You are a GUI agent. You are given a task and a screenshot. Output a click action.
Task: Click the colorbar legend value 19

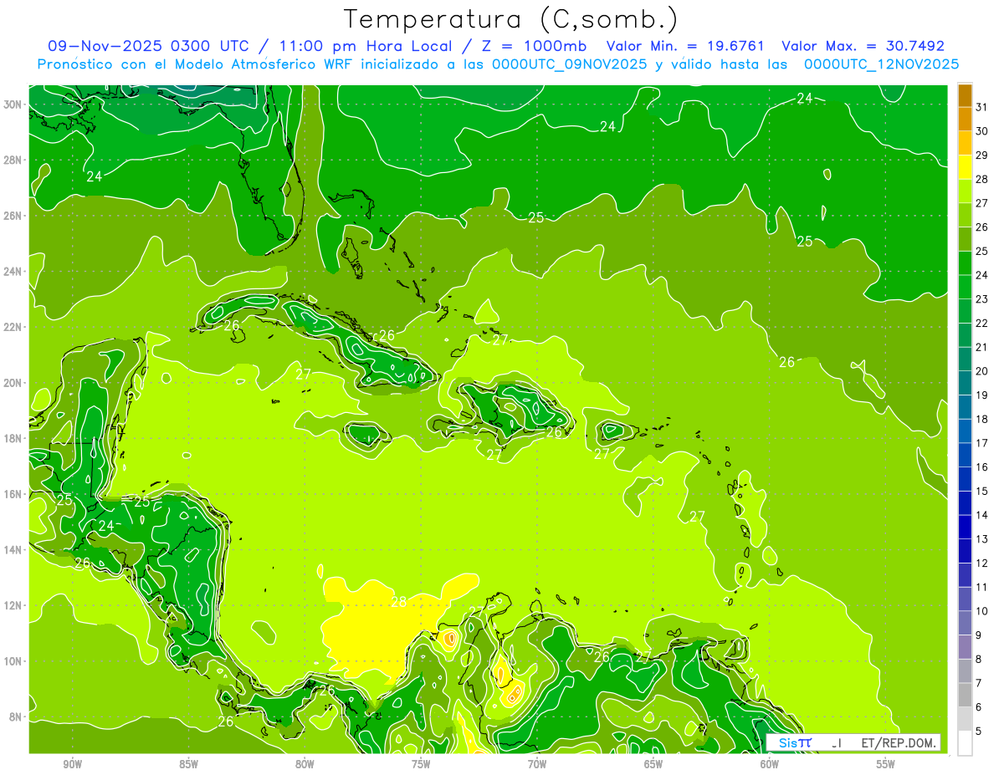coord(982,395)
